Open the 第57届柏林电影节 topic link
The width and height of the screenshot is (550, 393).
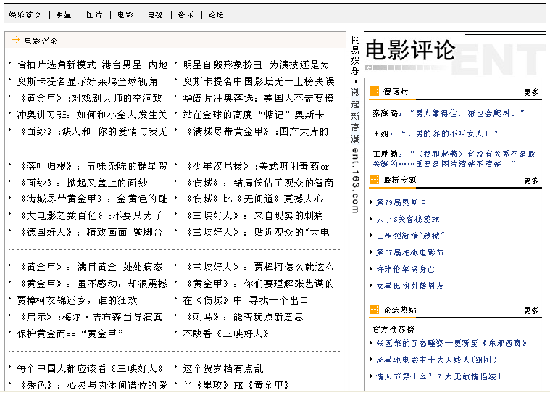[410, 252]
